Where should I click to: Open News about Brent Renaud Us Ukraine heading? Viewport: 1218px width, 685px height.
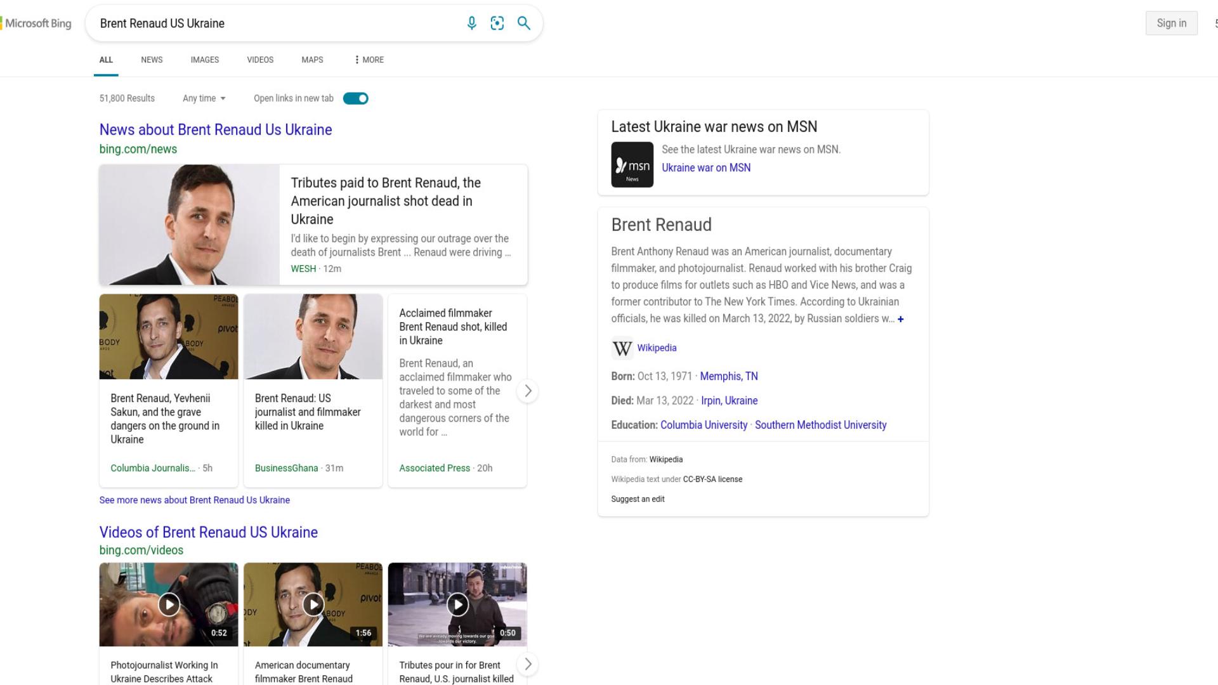[x=216, y=129]
